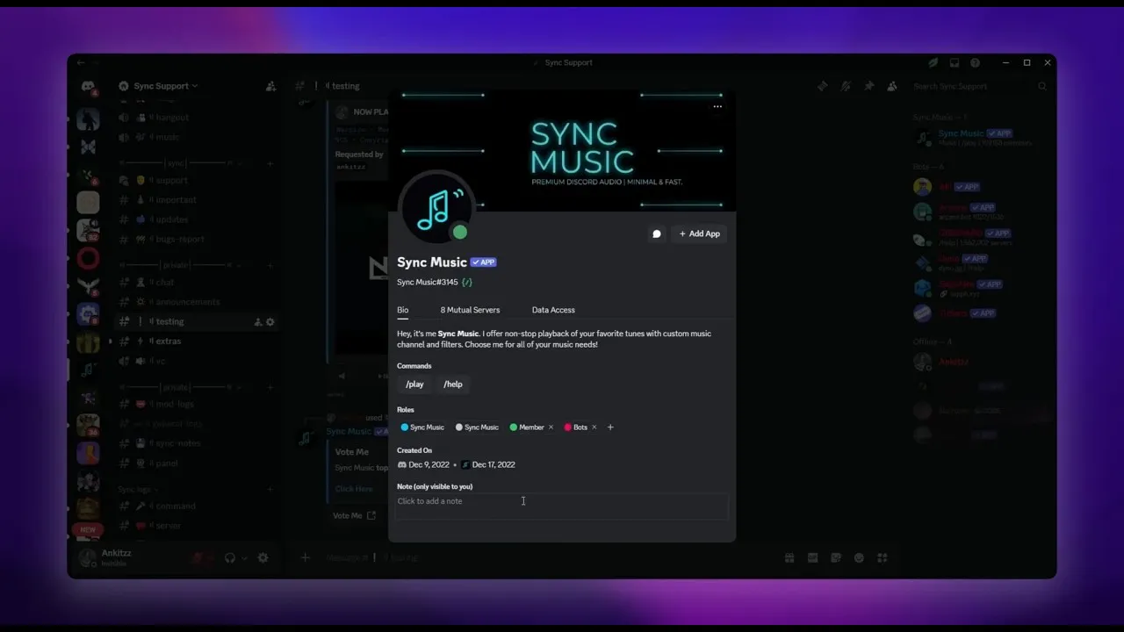1124x632 pixels.
Task: Open the emoji picker in message bar
Action: [859, 557]
